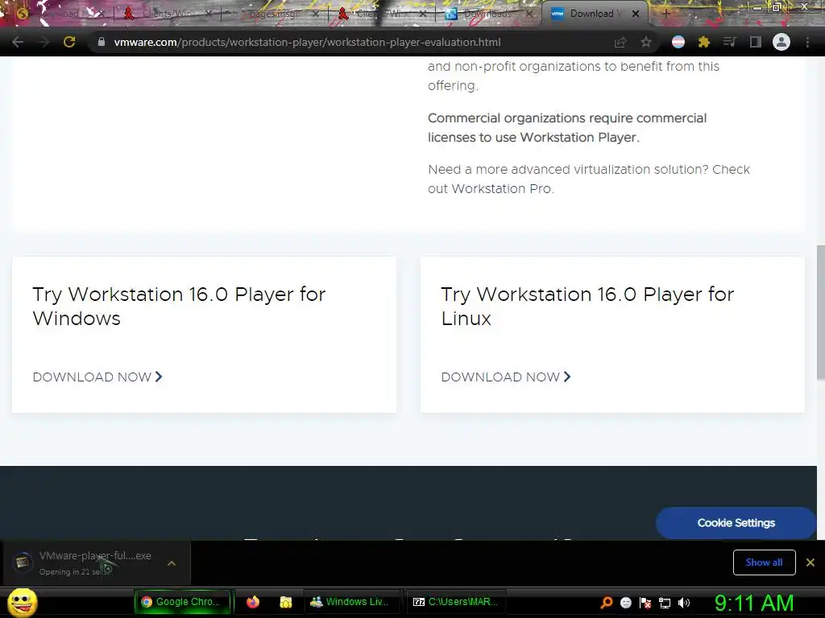Viewport: 825px width, 618px height.
Task: Go back to the previous page
Action: (18, 42)
